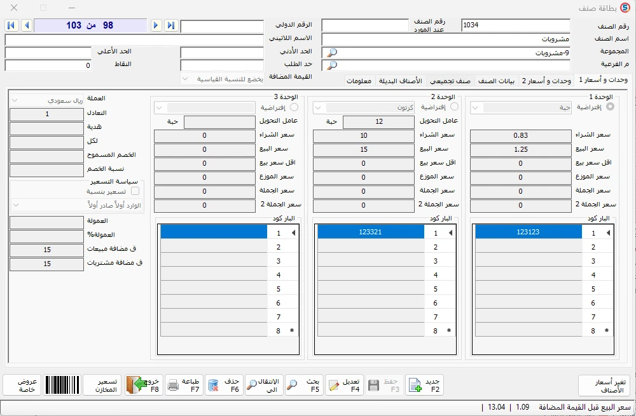Screen dimensions: 636x416
Task: Jump to the last record
Action: click(171, 25)
